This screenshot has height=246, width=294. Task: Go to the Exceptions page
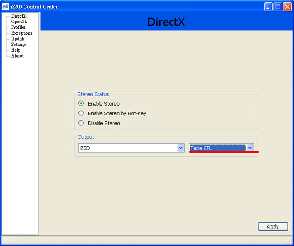22,33
